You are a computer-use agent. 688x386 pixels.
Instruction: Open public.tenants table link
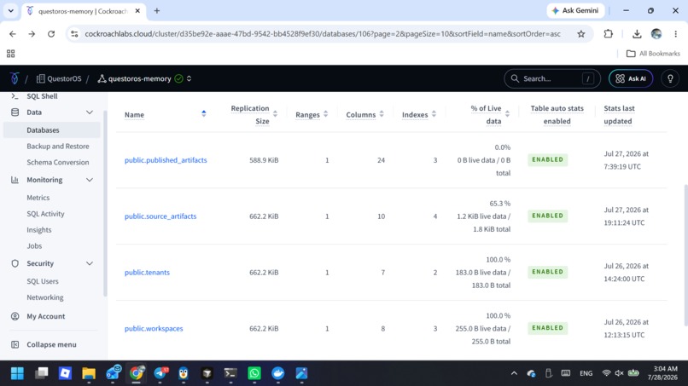click(147, 273)
